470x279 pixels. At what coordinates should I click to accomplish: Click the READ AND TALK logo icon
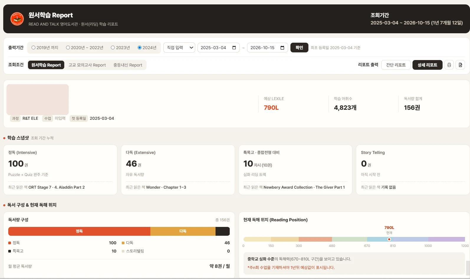point(17,19)
